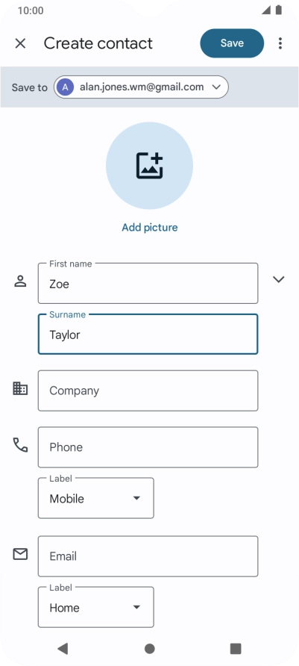This screenshot has height=666, width=299.
Task: Select the Phone input field
Action: tap(148, 447)
